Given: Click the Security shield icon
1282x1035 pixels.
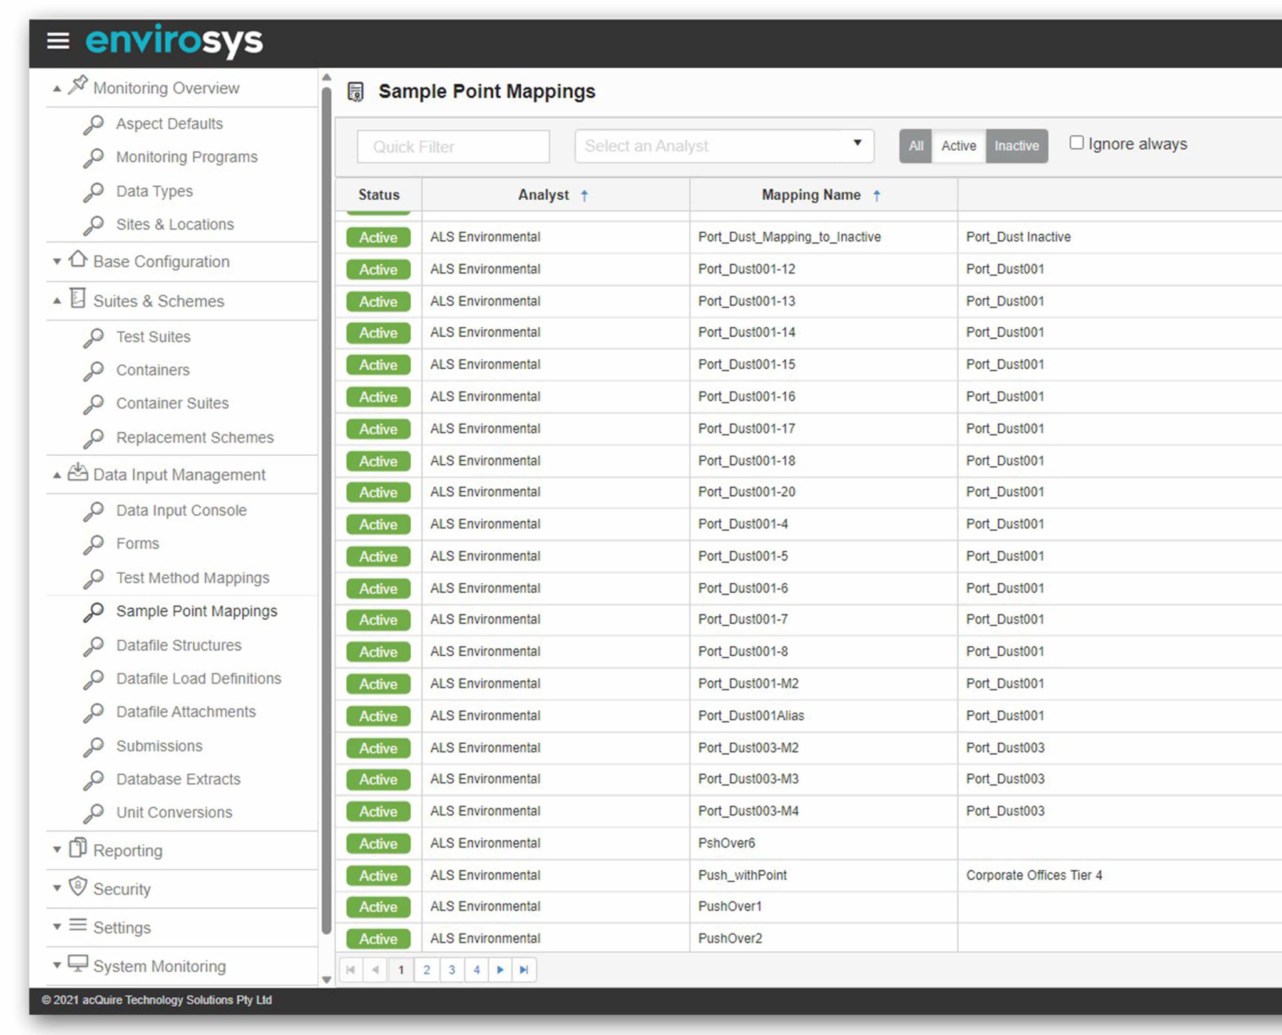Looking at the screenshot, I should tap(78, 886).
